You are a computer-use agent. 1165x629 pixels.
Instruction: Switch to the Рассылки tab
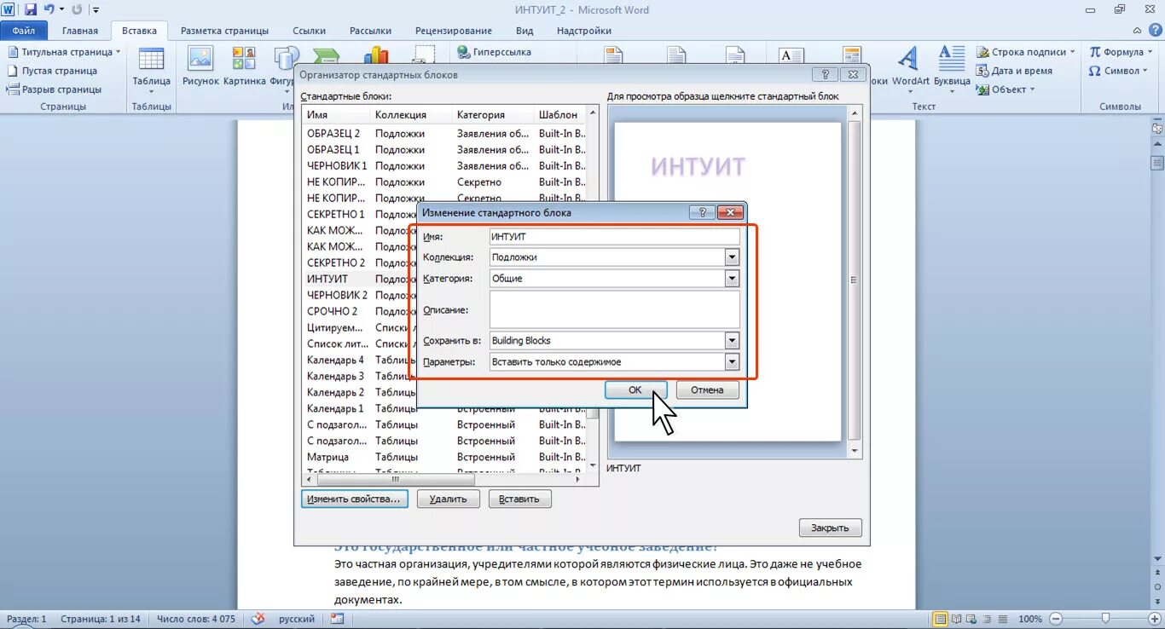tap(370, 31)
